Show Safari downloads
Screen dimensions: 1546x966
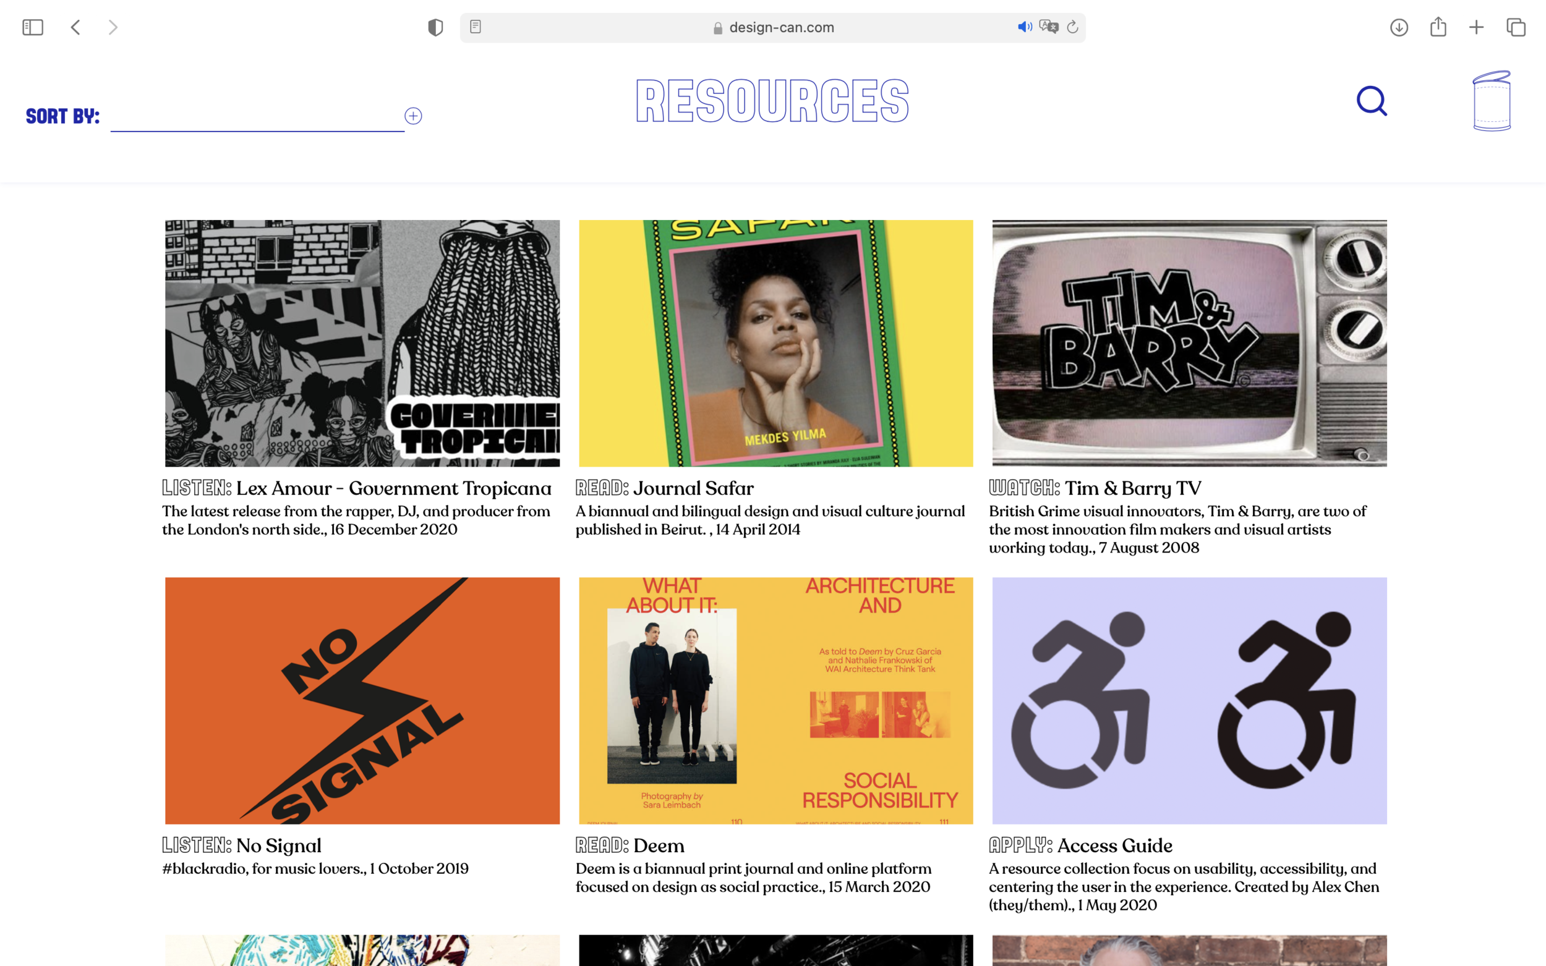[x=1399, y=27]
